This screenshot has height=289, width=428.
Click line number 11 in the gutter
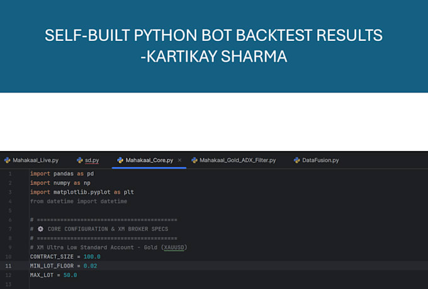point(8,266)
